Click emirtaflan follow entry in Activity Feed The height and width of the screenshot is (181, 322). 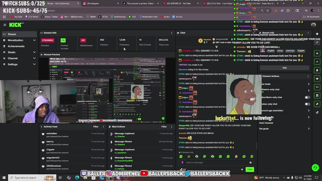point(73,135)
